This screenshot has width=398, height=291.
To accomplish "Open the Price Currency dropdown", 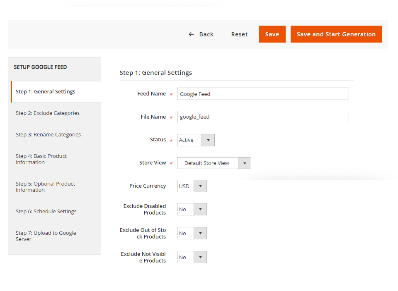I will [201, 186].
